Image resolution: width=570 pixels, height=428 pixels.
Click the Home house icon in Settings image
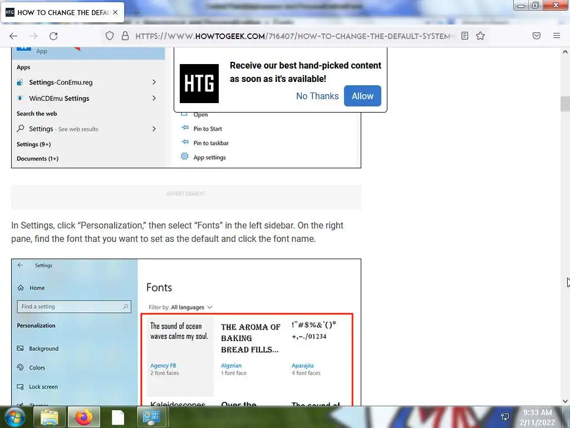click(x=21, y=288)
